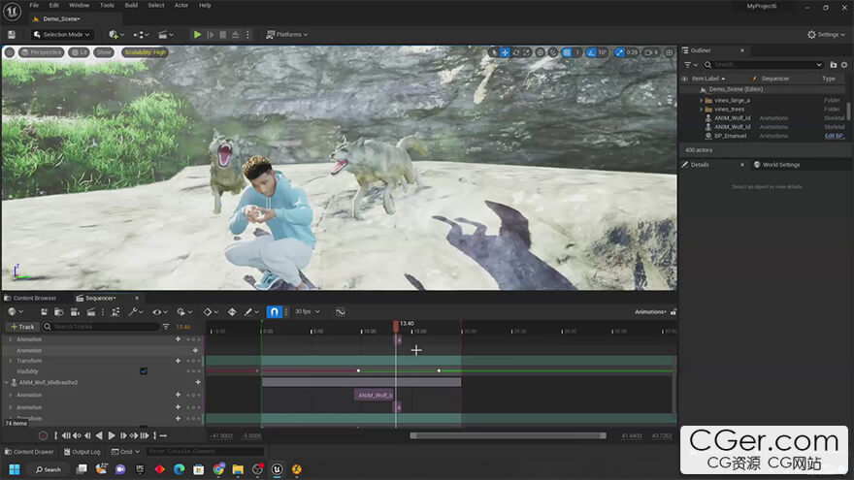Select the translate (move) gizmo tool
The width and height of the screenshot is (854, 480).
click(x=505, y=52)
